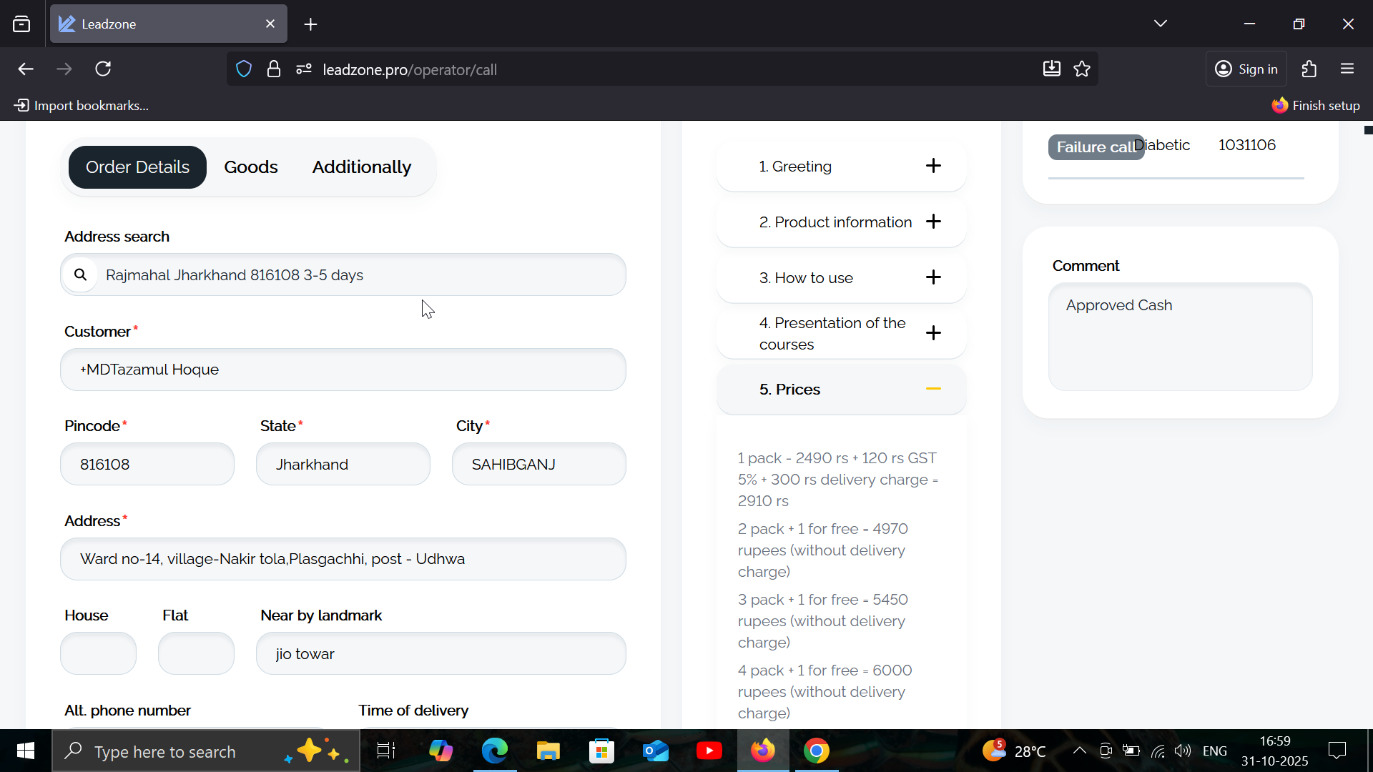This screenshot has width=1373, height=772.
Task: Switch to the Goods tab
Action: tap(250, 167)
